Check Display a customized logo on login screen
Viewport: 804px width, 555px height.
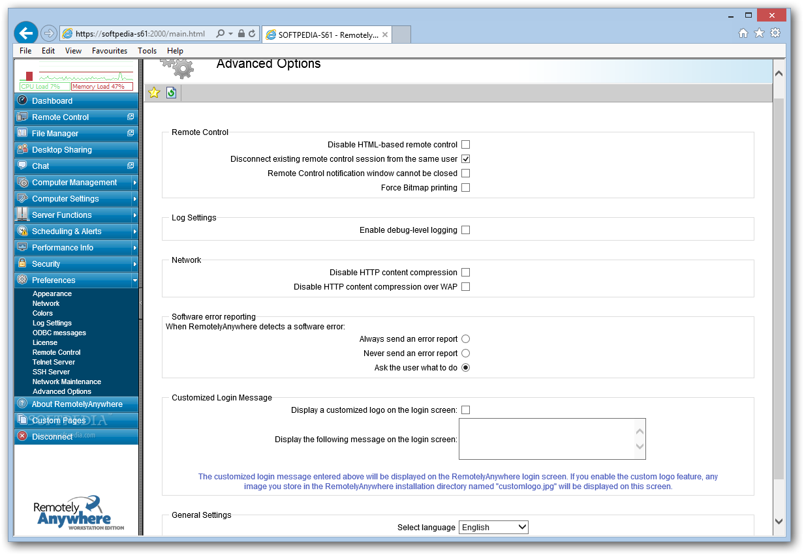pos(465,410)
